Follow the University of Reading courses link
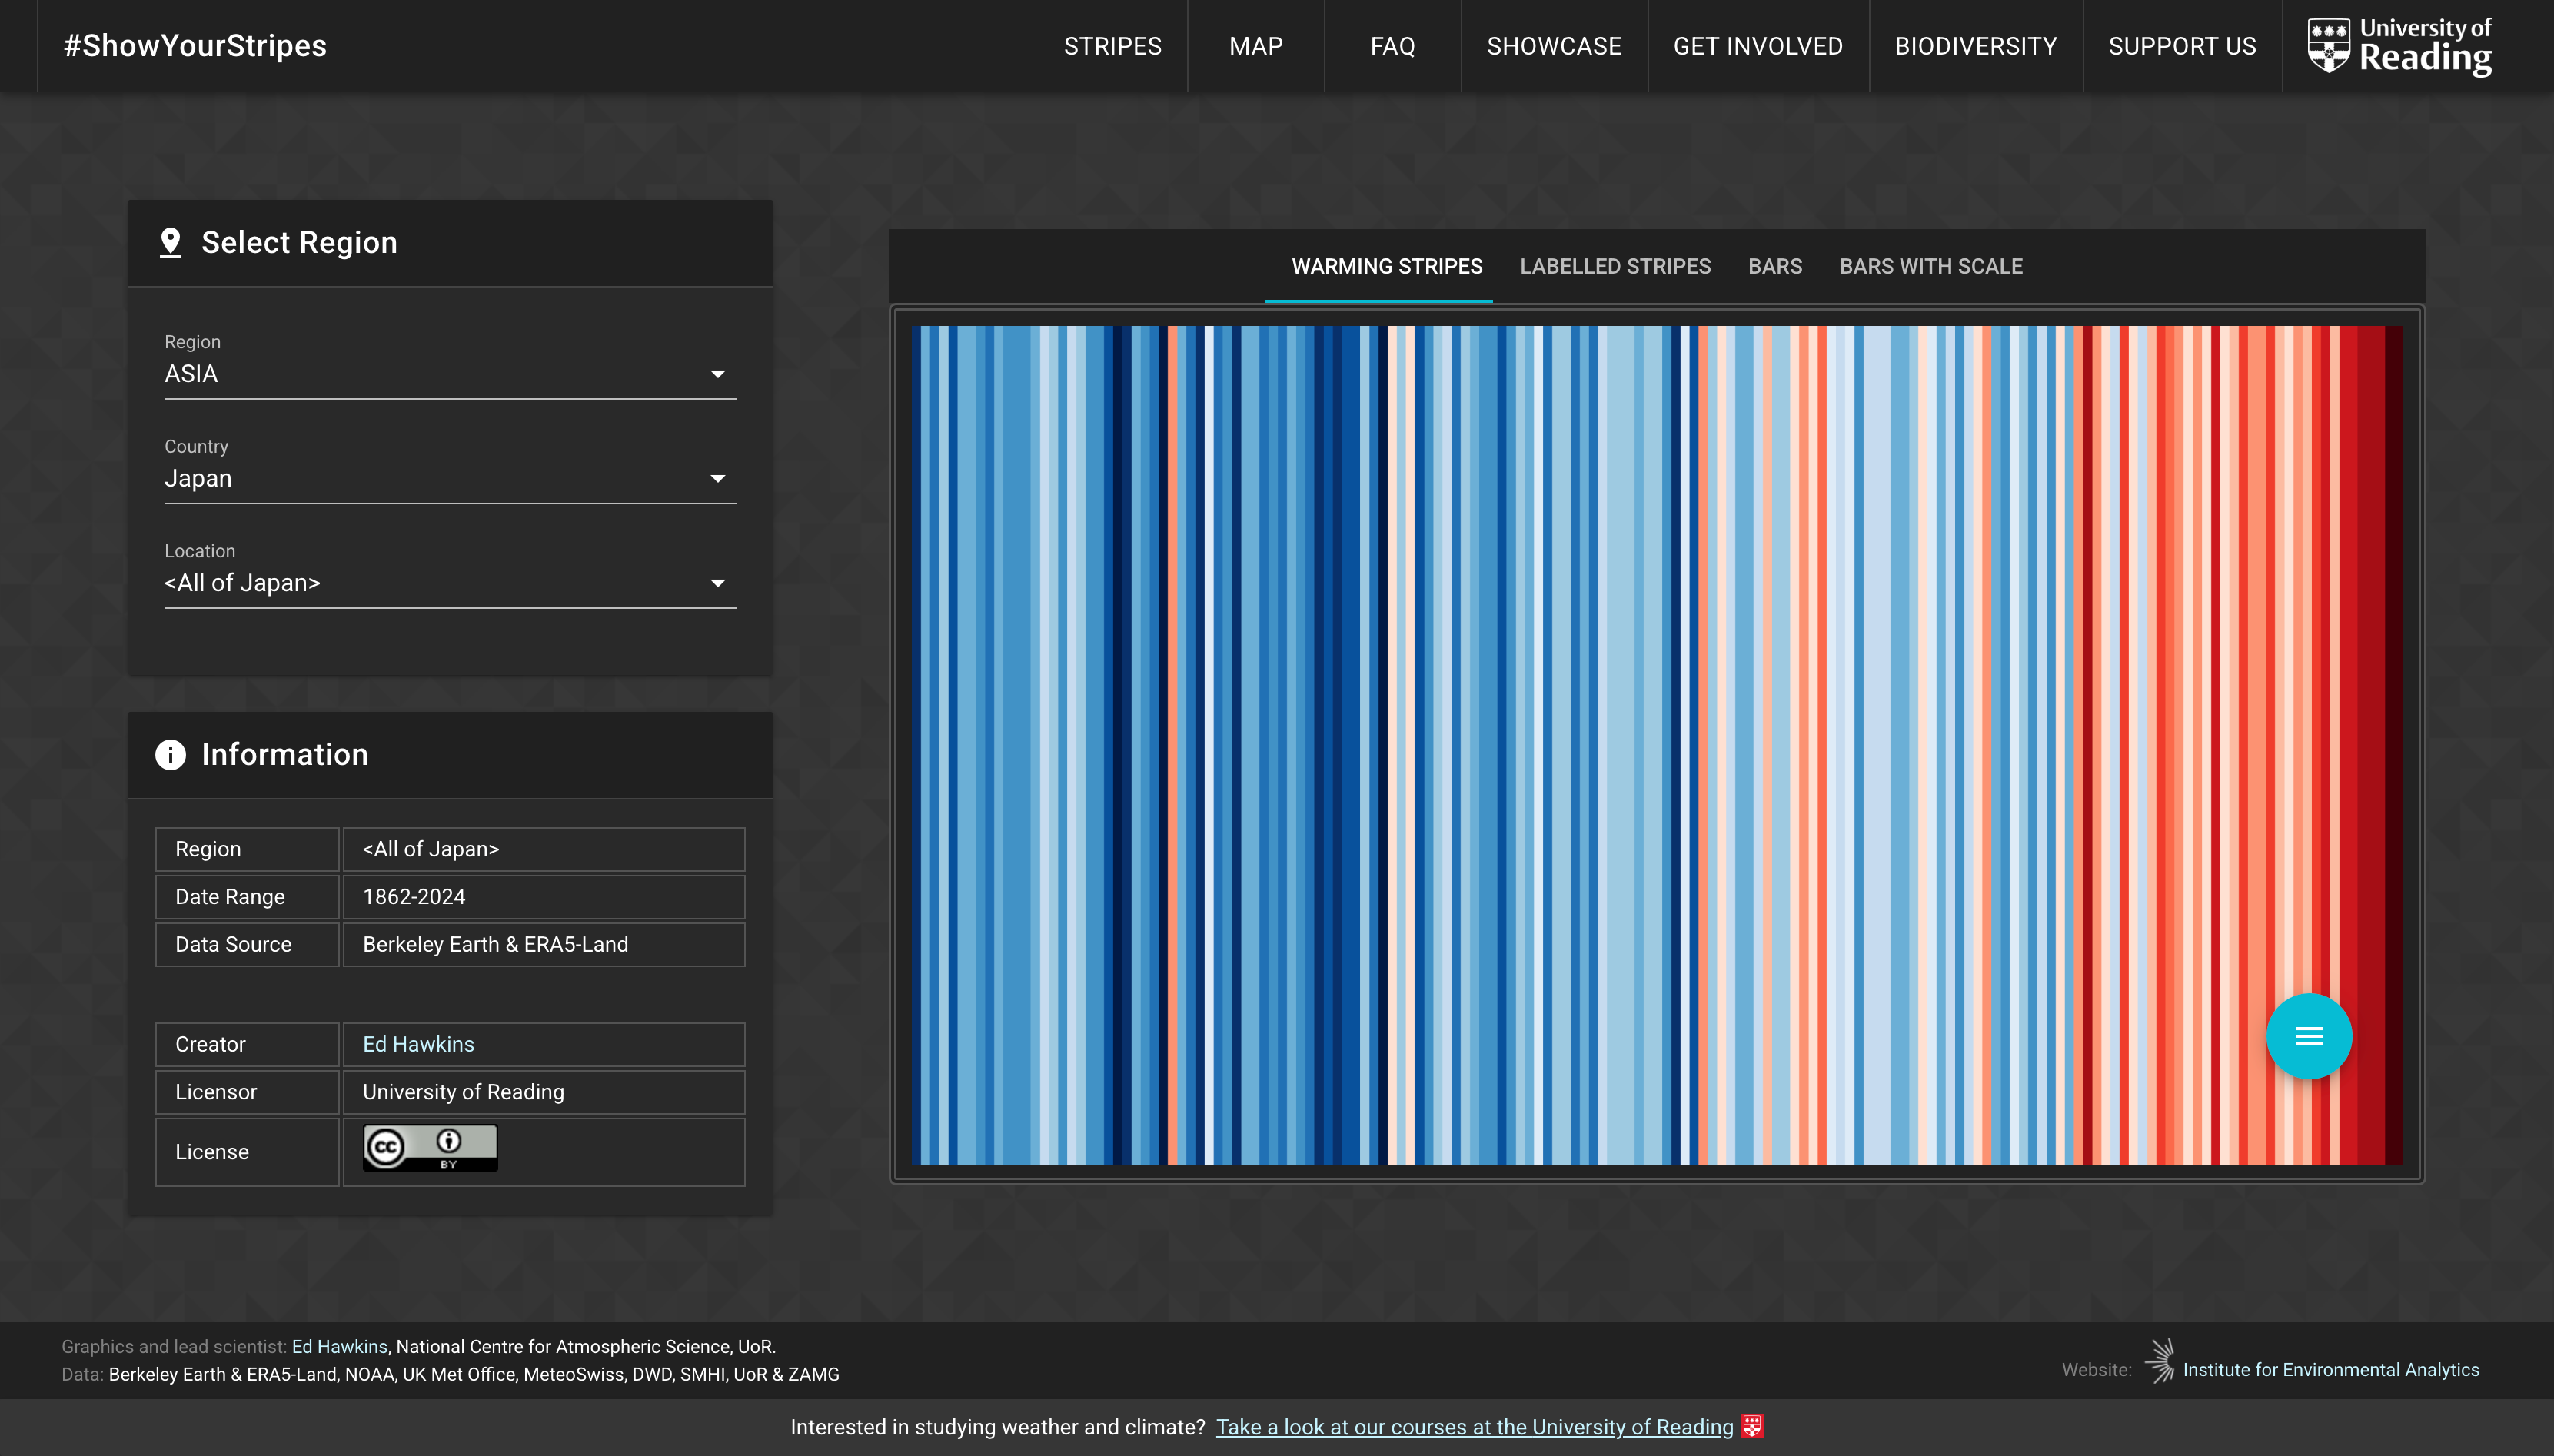 pyautogui.click(x=1474, y=1427)
